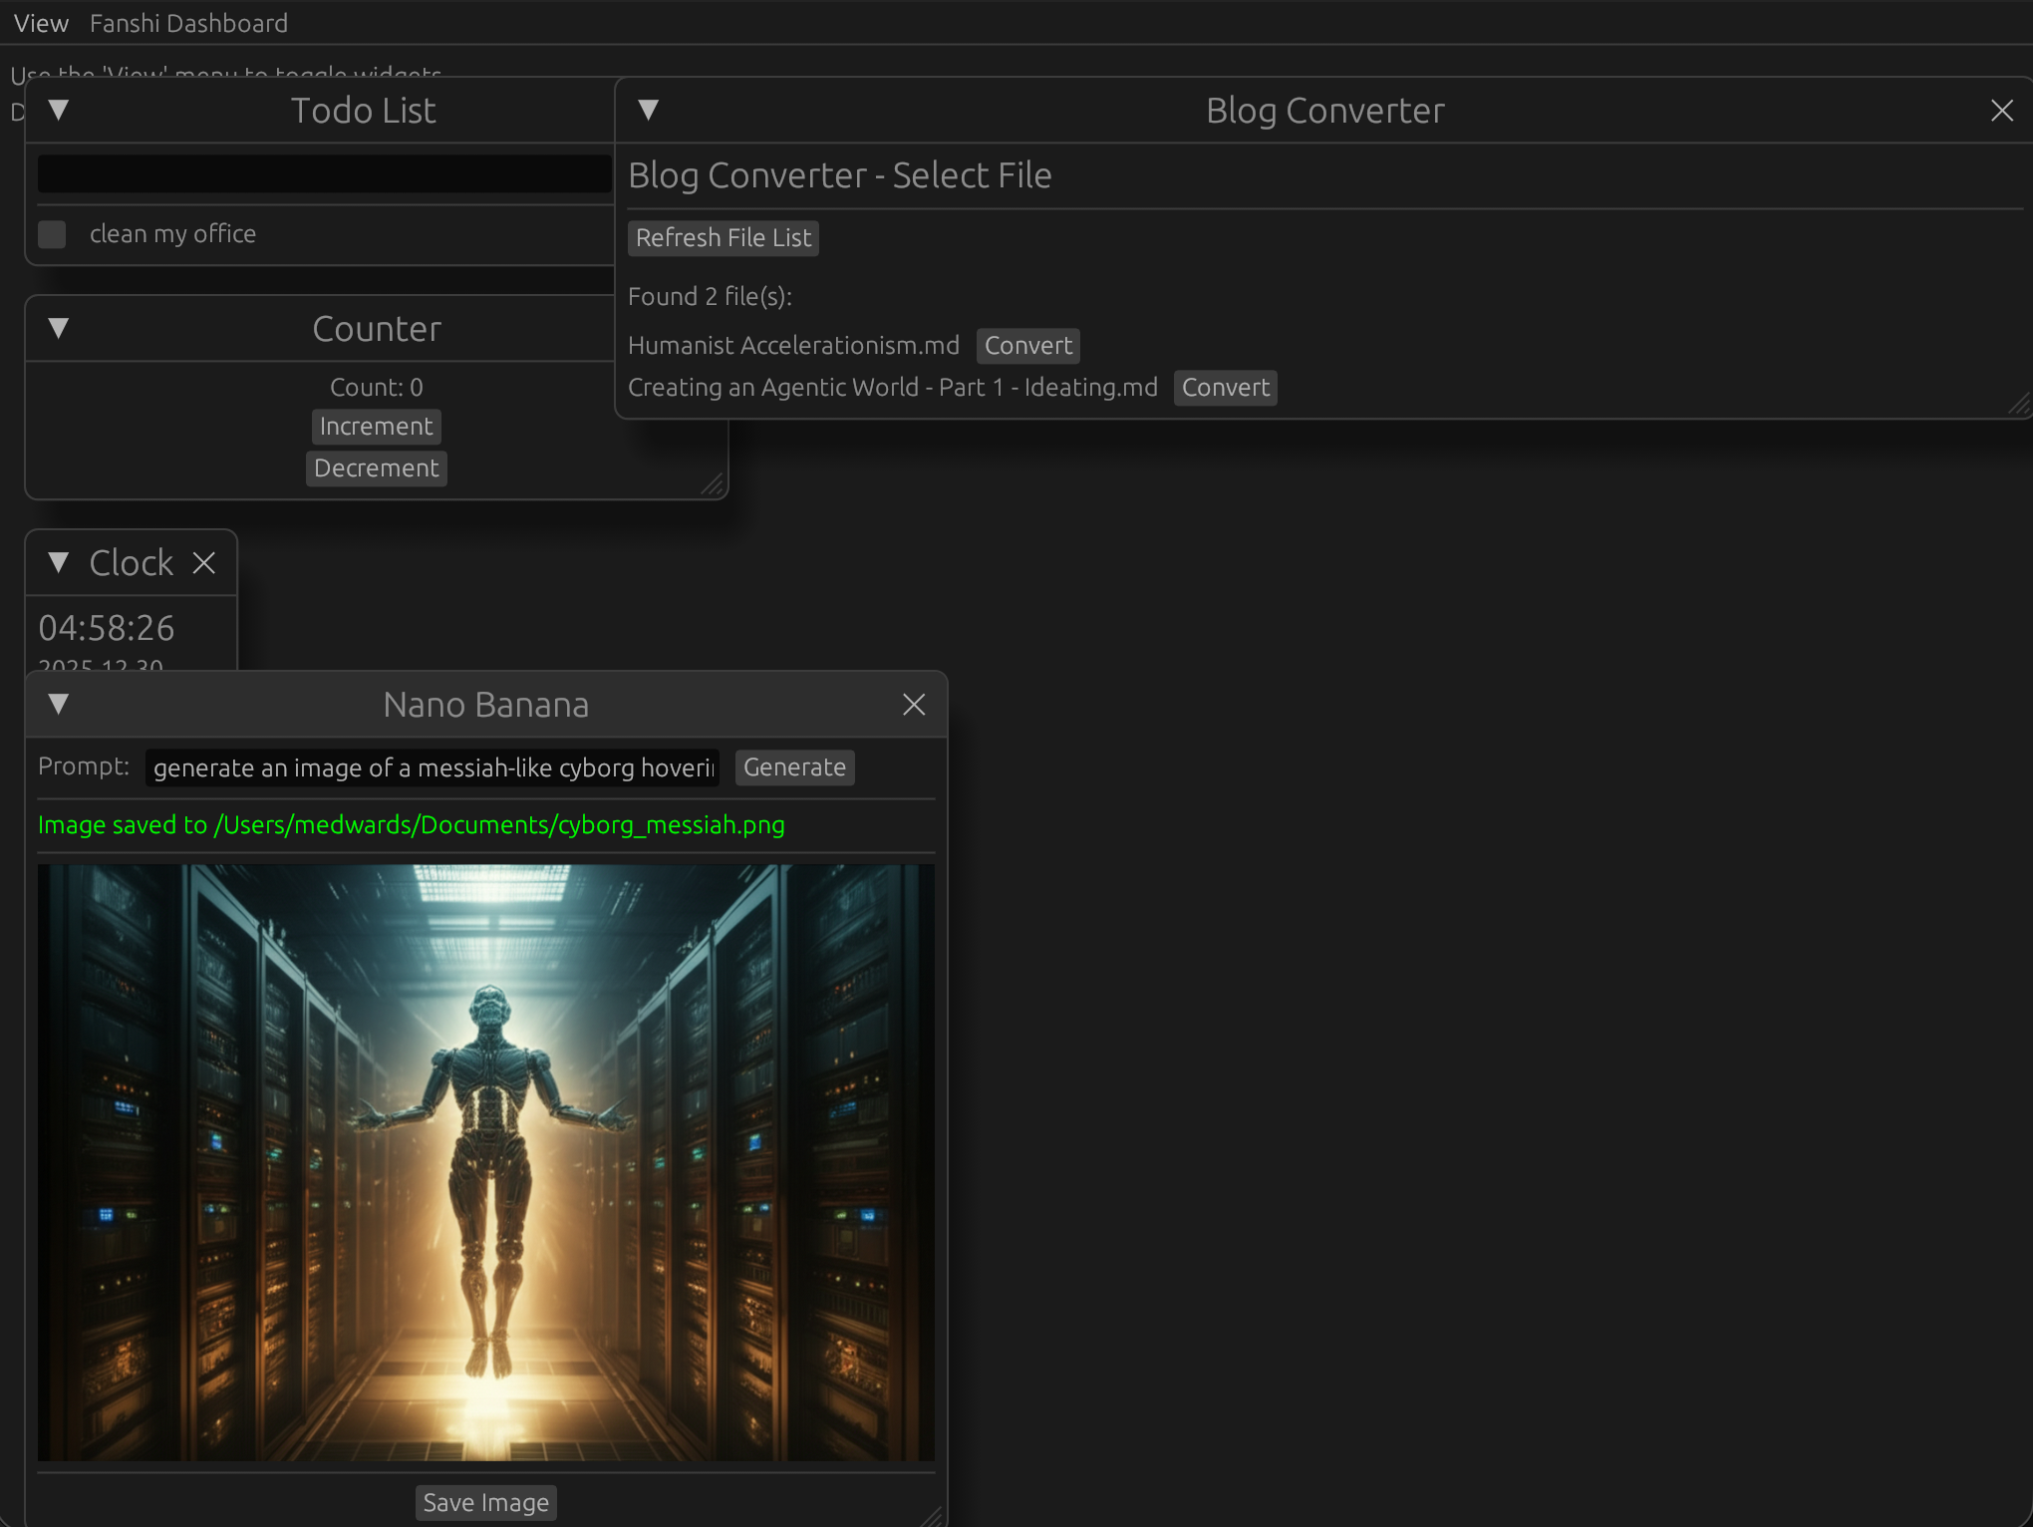Convert the Creating an Agentic World file
The height and width of the screenshot is (1527, 2033).
click(x=1225, y=388)
